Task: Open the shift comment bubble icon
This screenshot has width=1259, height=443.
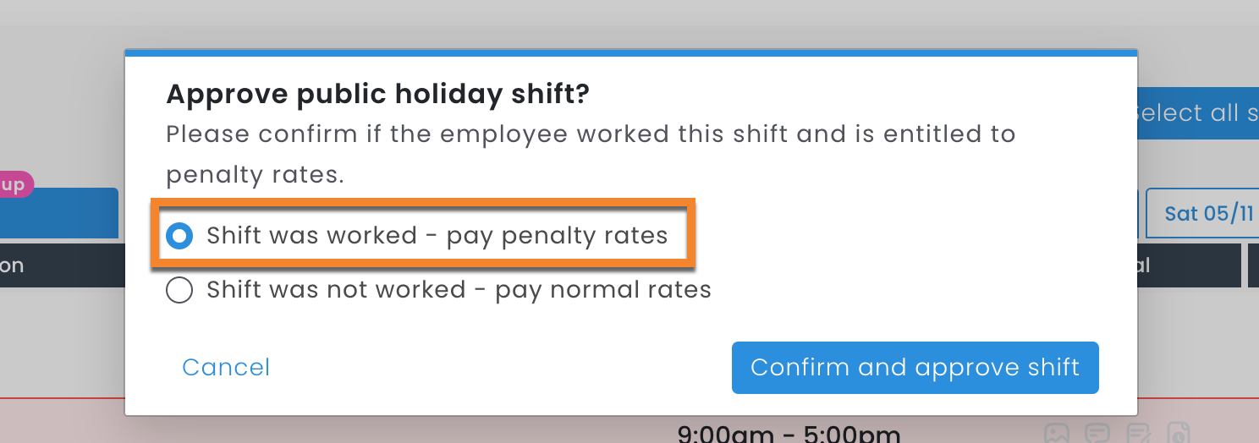Action: 1098,434
